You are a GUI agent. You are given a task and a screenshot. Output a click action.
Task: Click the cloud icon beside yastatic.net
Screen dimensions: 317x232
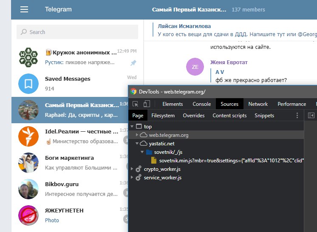point(144,144)
